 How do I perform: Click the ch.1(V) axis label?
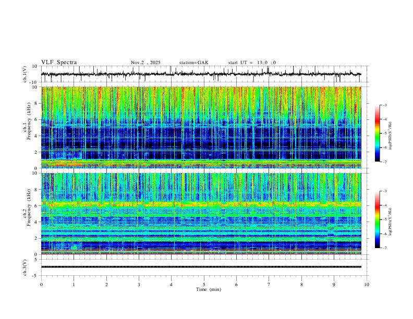tap(25, 74)
